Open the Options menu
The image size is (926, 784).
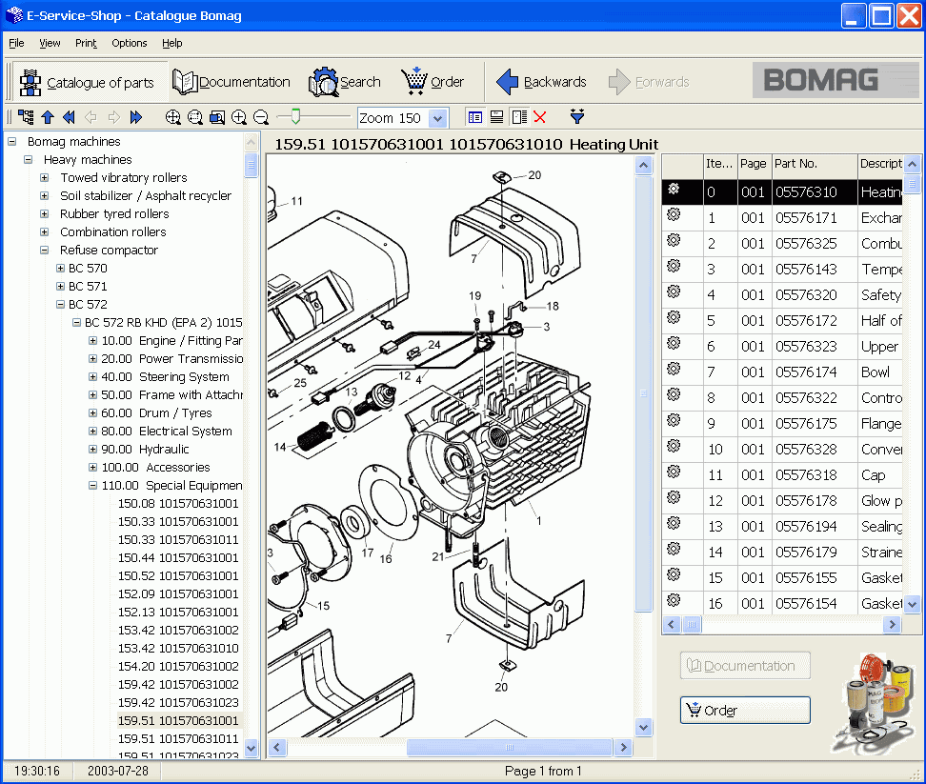[x=130, y=43]
